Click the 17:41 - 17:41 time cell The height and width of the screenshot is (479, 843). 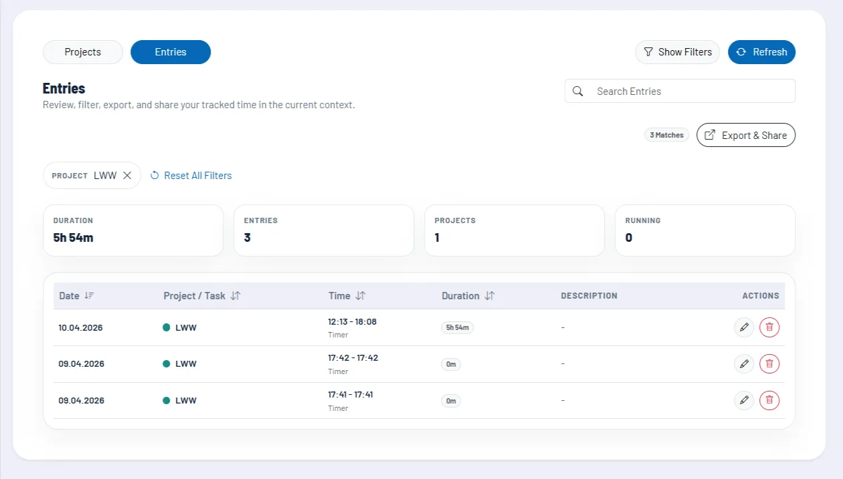pyautogui.click(x=351, y=395)
